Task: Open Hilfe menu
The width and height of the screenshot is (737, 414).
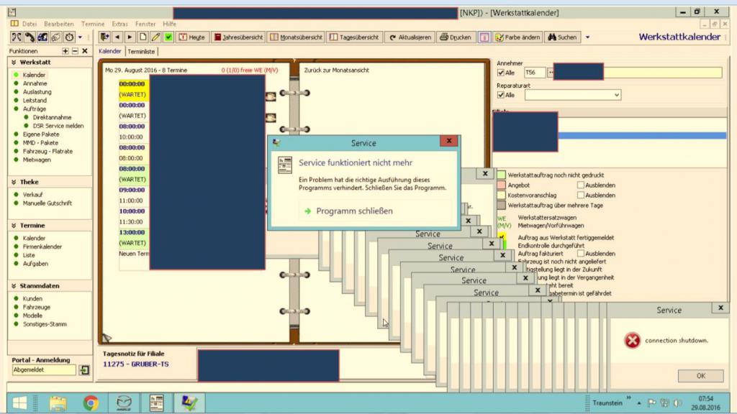Action: coord(170,24)
